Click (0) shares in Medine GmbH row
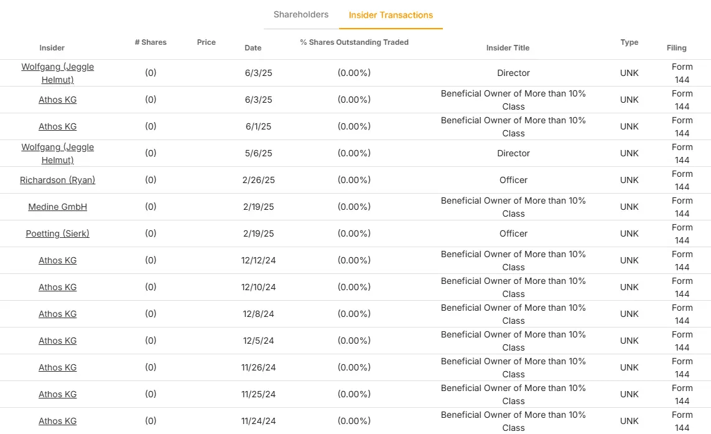This screenshot has height=434, width=711. pos(151,207)
